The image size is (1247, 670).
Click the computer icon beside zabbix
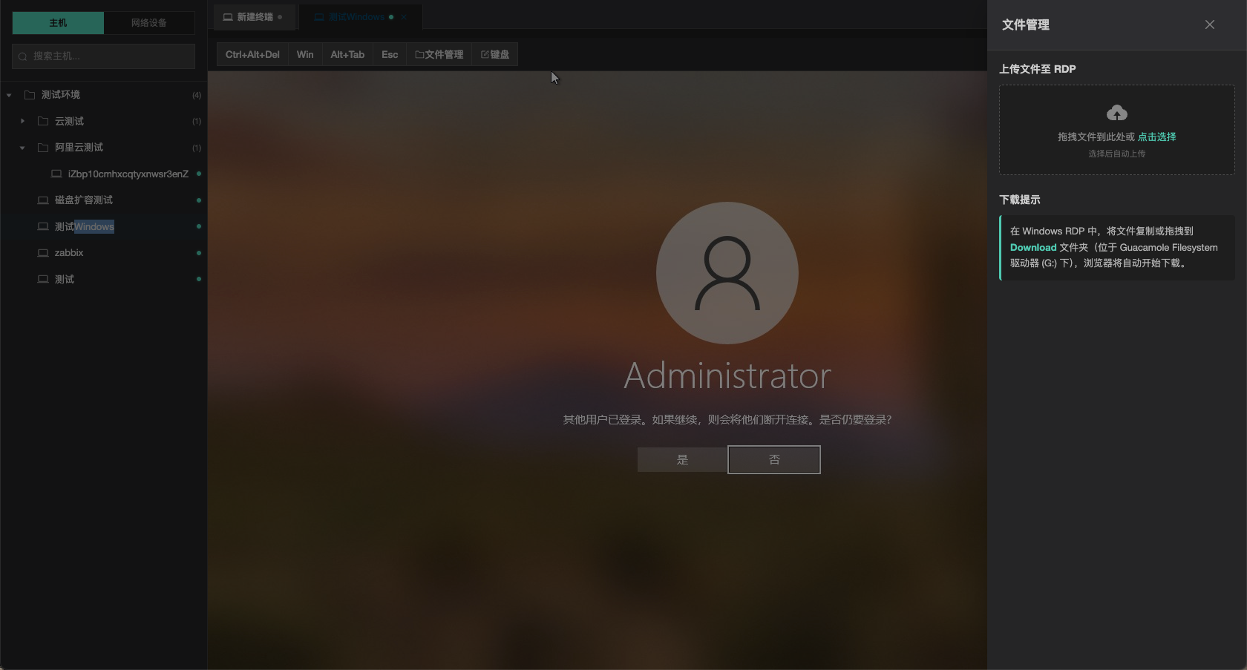click(x=43, y=253)
